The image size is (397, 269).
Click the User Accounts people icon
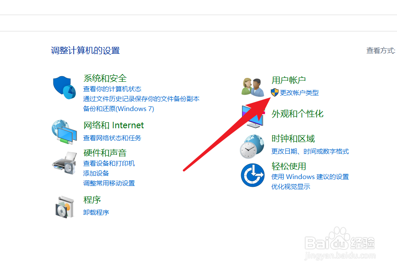coord(253,87)
